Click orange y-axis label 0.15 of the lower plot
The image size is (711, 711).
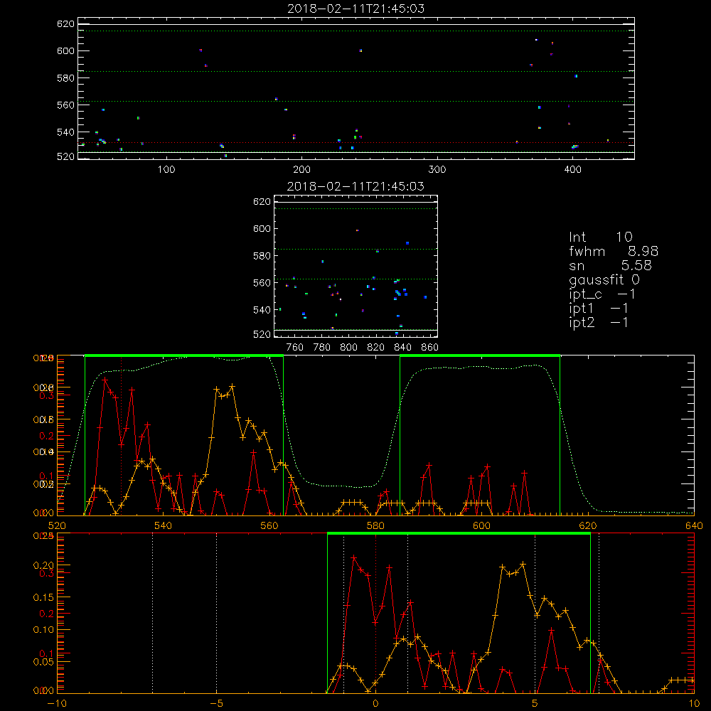[43, 598]
